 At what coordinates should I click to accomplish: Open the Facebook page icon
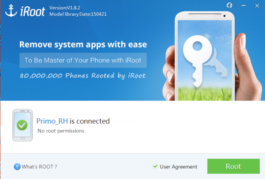click(x=229, y=5)
